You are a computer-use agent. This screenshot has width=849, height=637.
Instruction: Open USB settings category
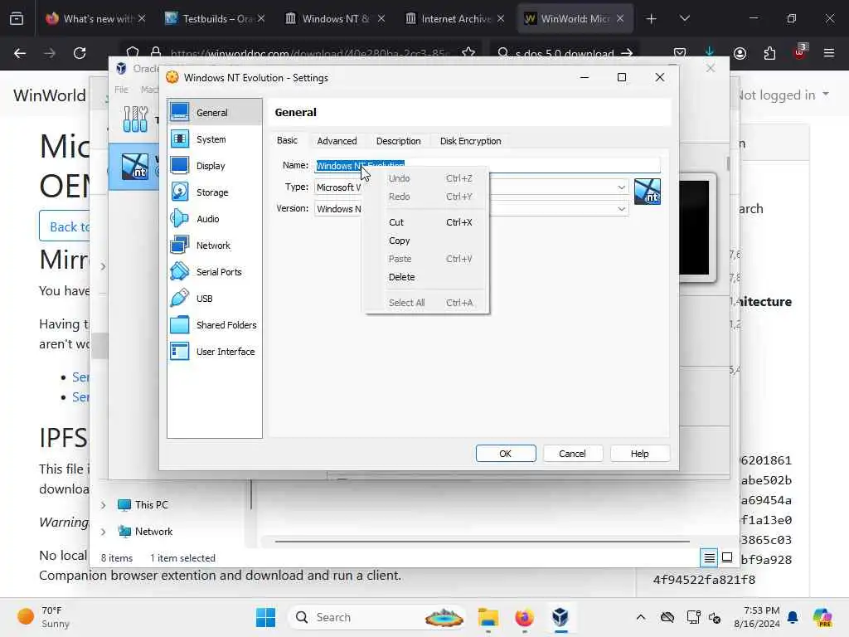[x=215, y=299]
